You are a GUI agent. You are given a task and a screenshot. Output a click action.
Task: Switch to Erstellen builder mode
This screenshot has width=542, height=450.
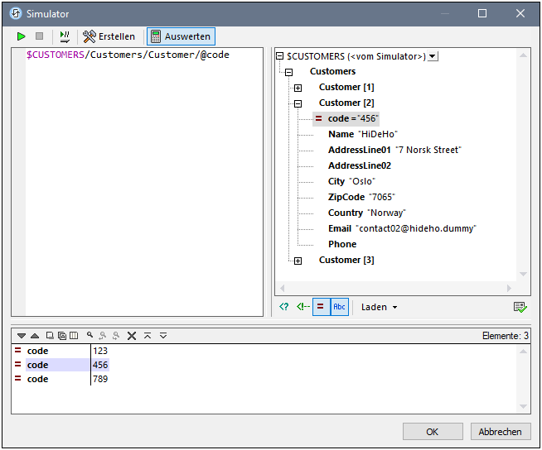[x=109, y=36]
